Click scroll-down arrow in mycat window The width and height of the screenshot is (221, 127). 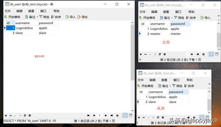click(x=133, y=111)
